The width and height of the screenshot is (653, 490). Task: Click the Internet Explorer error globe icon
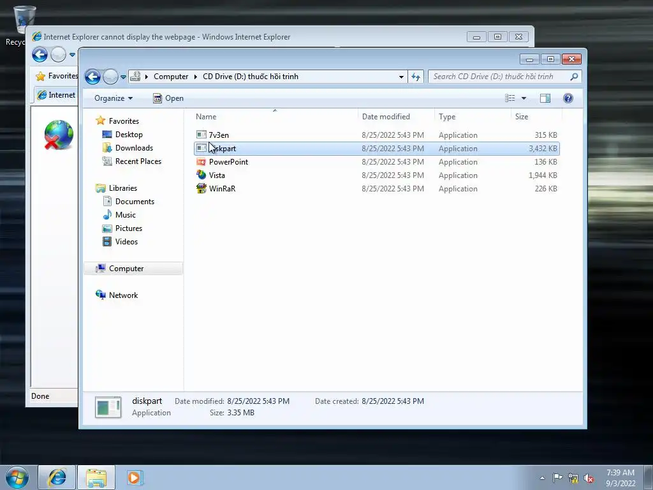(59, 135)
